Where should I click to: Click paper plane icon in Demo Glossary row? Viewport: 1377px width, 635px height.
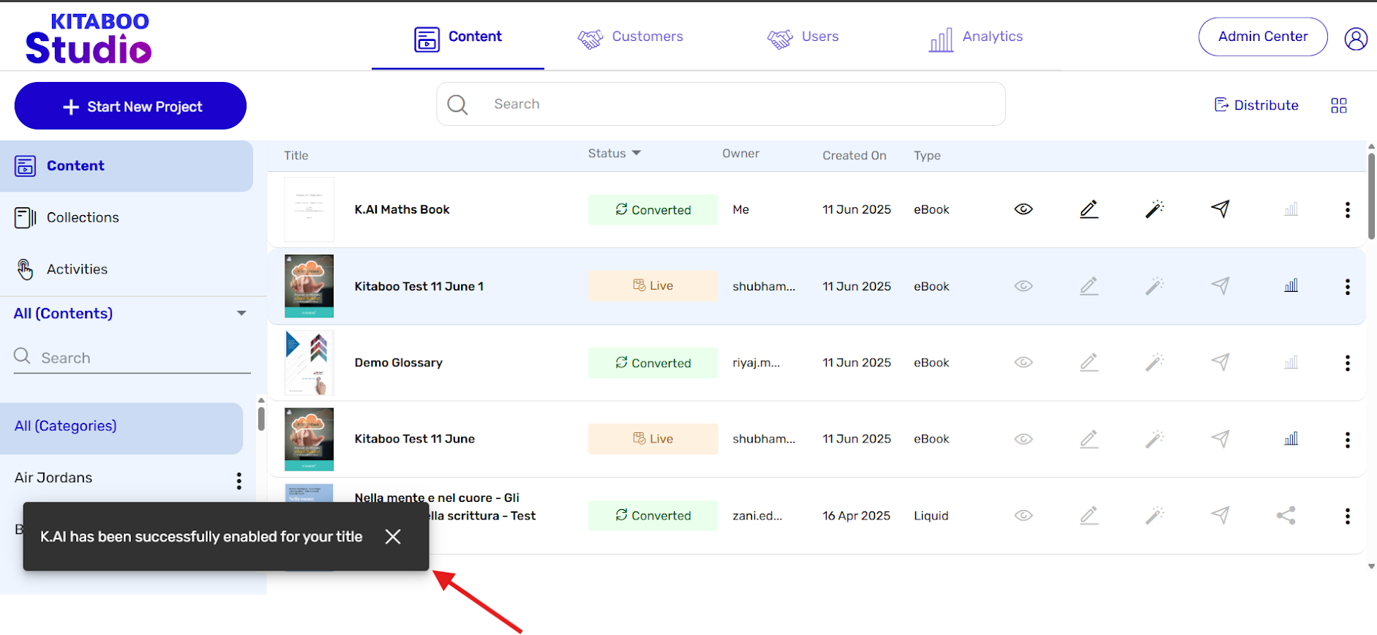[1220, 362]
